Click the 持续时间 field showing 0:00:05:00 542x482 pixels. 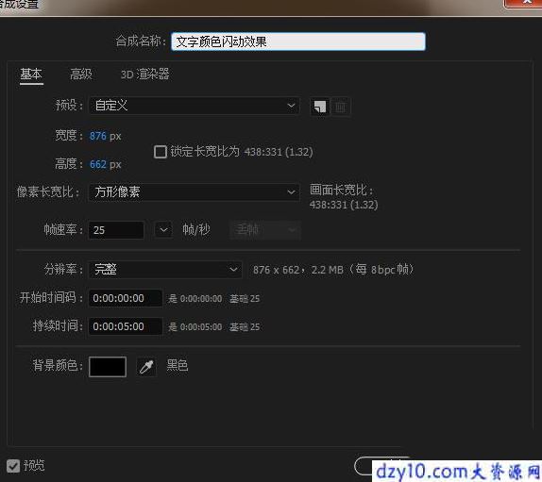[126, 326]
